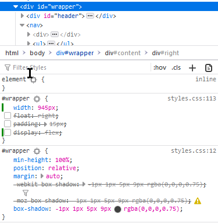Toggle the .cls class panel
218x223 pixels.
[176, 67]
